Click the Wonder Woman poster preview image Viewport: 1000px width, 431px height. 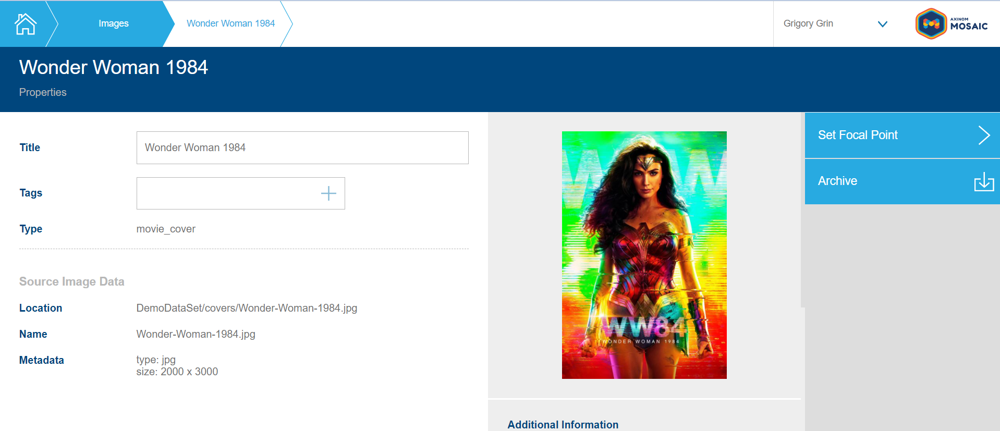[644, 255]
